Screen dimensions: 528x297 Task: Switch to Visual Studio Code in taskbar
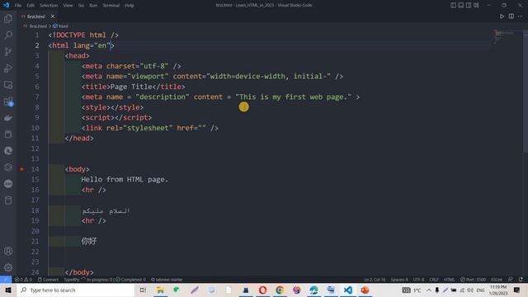tap(348, 290)
